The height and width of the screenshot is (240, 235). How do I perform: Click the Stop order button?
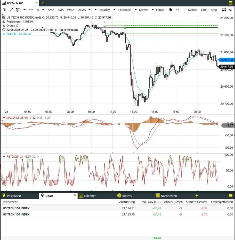tap(214, 10)
